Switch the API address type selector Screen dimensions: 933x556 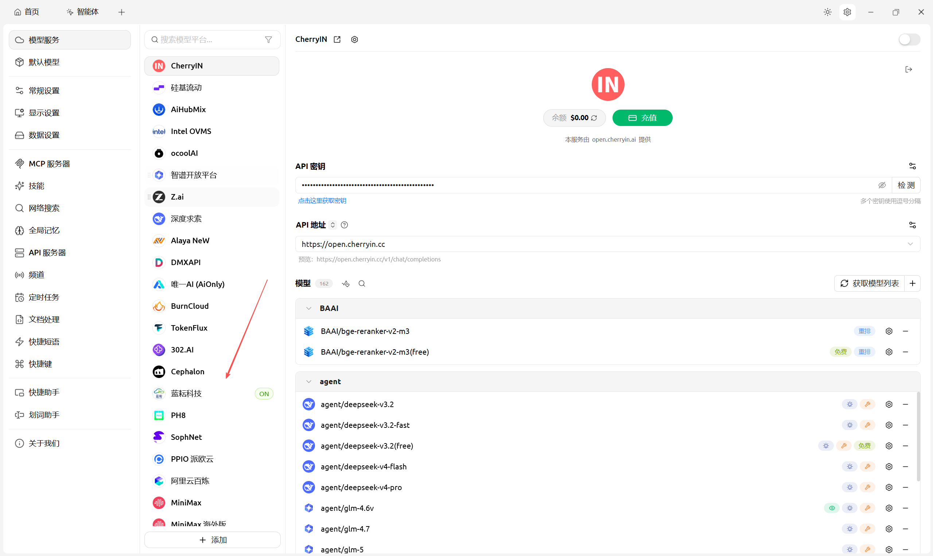click(x=333, y=225)
